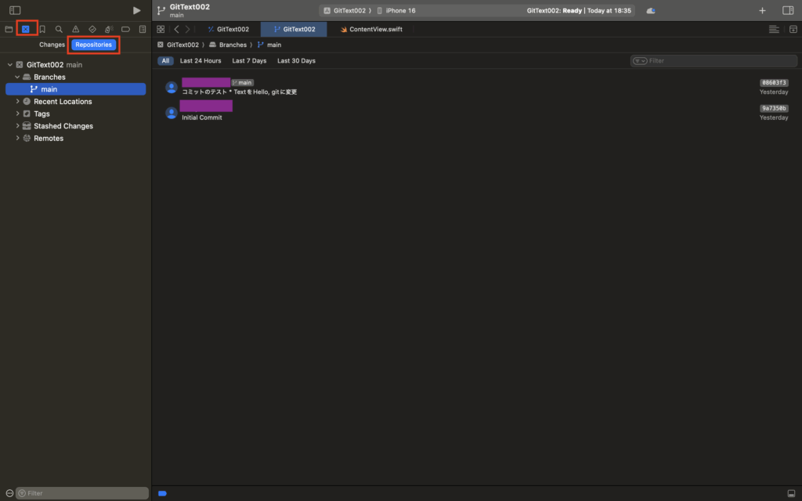802x501 pixels.
Task: Open the Debug navigator icon
Action: pos(109,29)
